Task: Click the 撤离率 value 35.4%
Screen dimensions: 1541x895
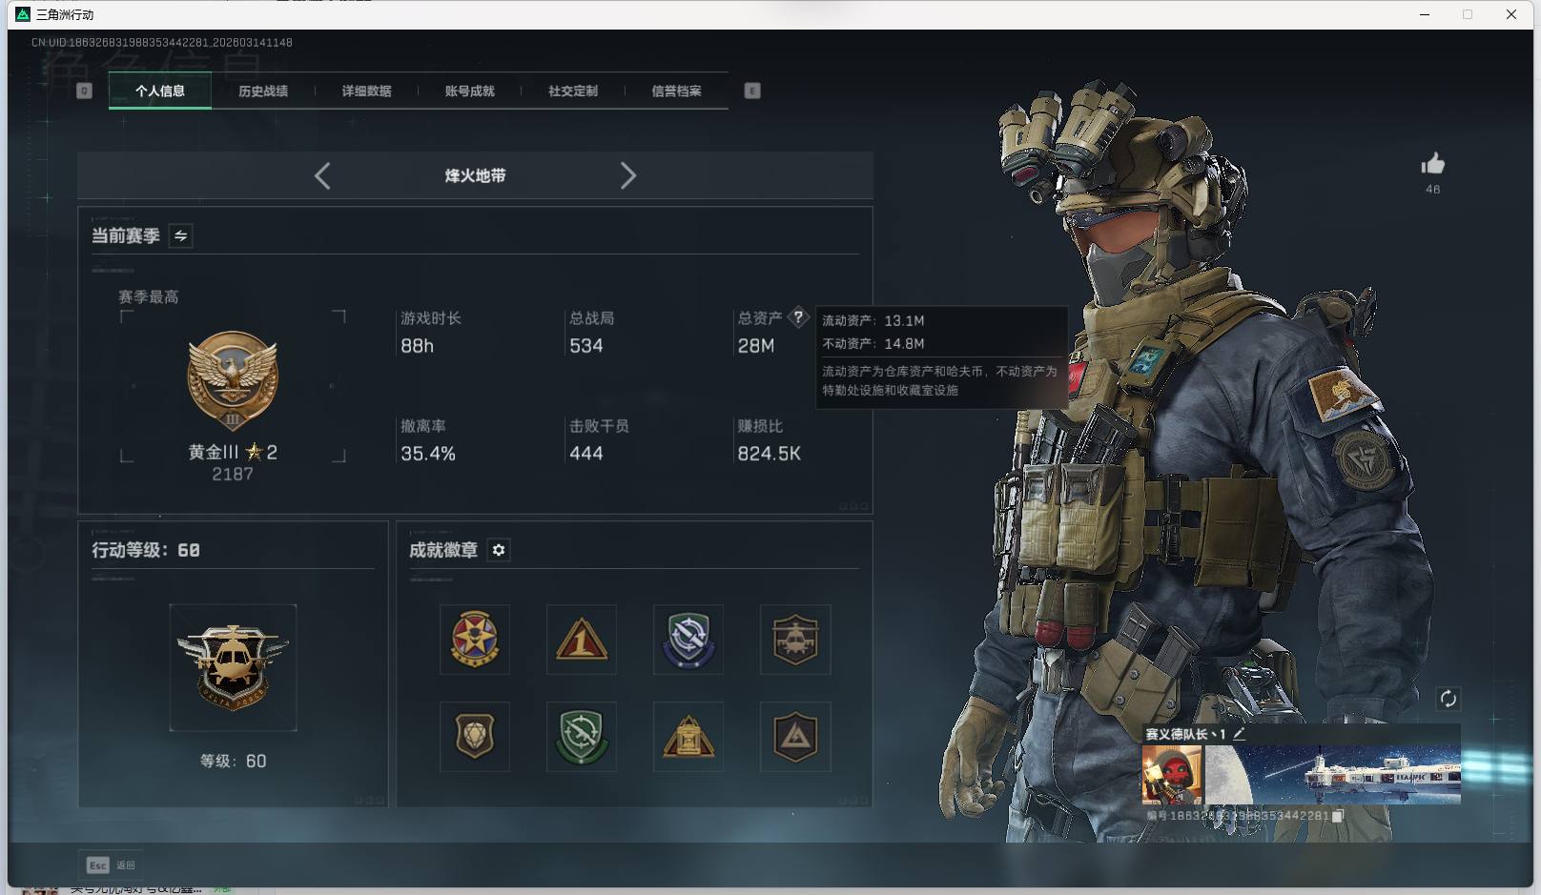Action: tap(428, 454)
